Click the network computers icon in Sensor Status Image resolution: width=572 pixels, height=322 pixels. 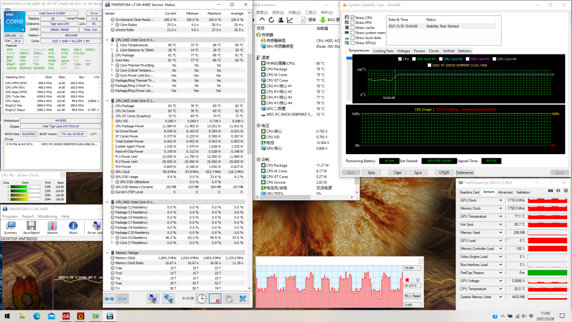pos(168,299)
